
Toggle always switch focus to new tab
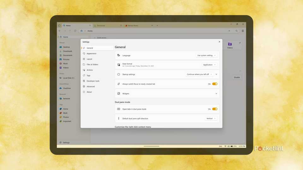click(x=215, y=84)
